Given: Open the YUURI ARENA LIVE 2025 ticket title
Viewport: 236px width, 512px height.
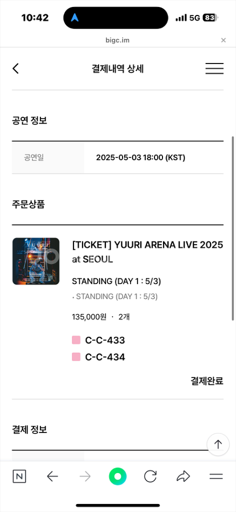Looking at the screenshot, I should [147, 252].
